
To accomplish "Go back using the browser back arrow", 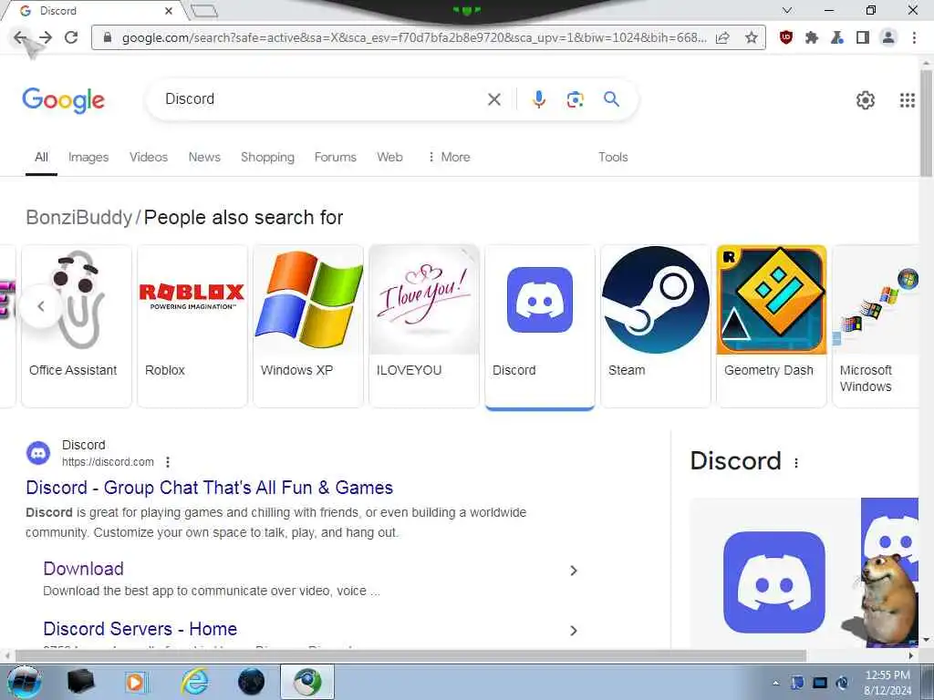I will 20,38.
